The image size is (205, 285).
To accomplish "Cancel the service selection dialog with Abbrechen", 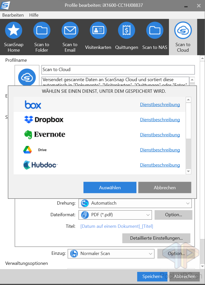I will (x=165, y=187).
